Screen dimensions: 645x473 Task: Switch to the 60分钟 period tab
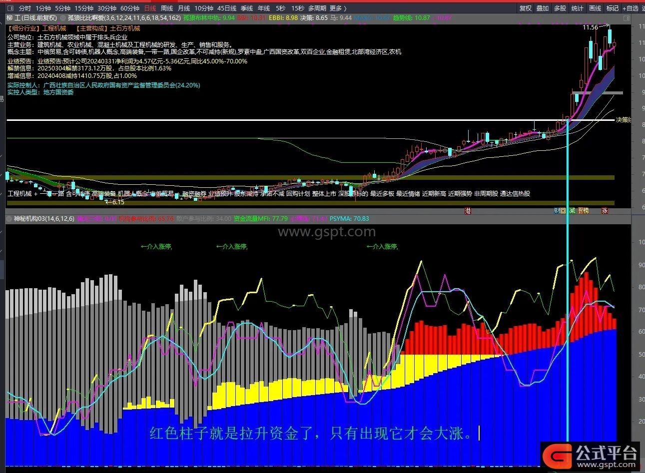130,8
